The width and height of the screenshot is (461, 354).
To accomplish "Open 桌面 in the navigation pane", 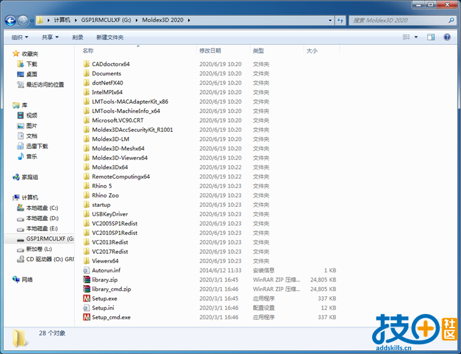I will pyautogui.click(x=32, y=74).
